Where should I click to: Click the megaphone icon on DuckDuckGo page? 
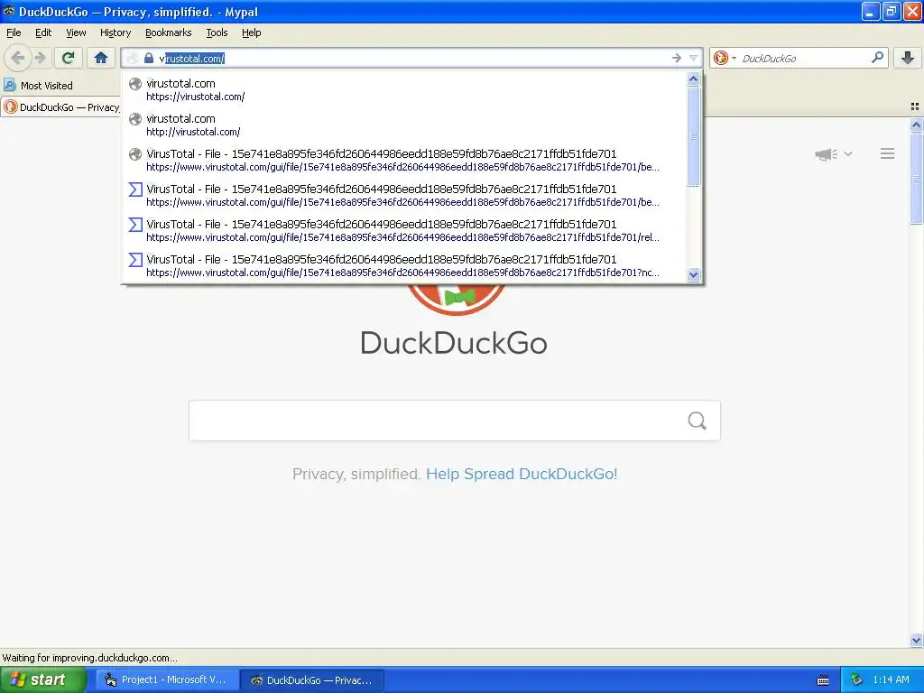(827, 154)
